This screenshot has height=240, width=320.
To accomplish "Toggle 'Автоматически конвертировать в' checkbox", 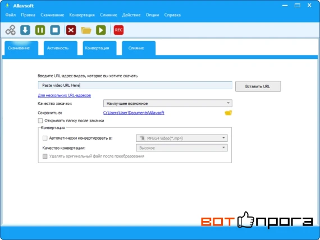I will pos(45,139).
